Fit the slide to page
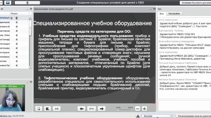This screenshot has width=211, height=118. (144, 109)
